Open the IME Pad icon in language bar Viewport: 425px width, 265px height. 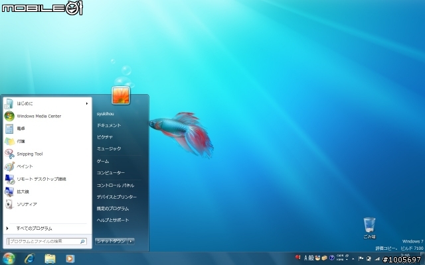point(317,258)
